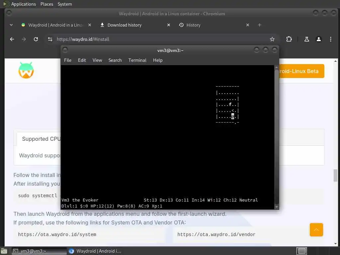Click the show desktop icon in bottom panel
The height and width of the screenshot is (255, 340).
[x=4, y=251]
